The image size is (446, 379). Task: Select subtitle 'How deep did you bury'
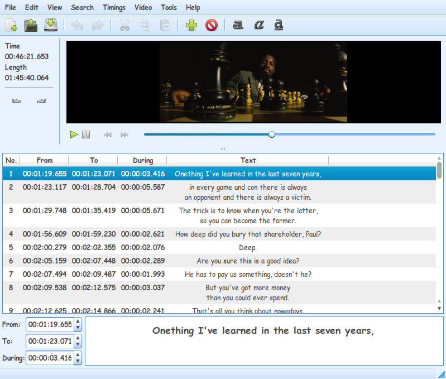point(219,234)
